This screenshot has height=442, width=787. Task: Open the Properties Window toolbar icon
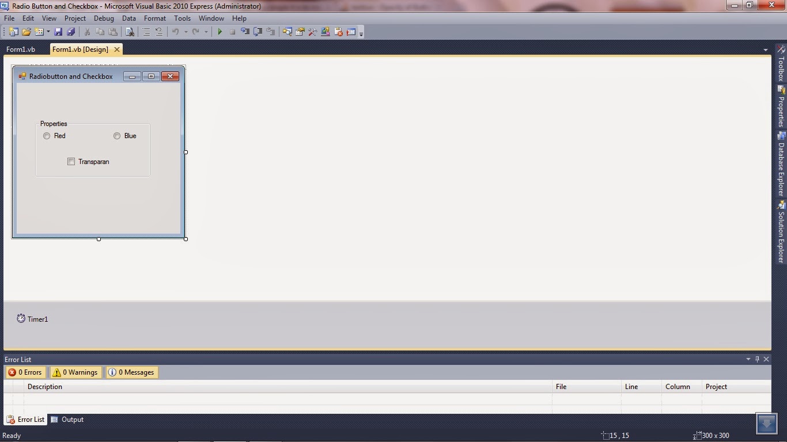click(300, 32)
